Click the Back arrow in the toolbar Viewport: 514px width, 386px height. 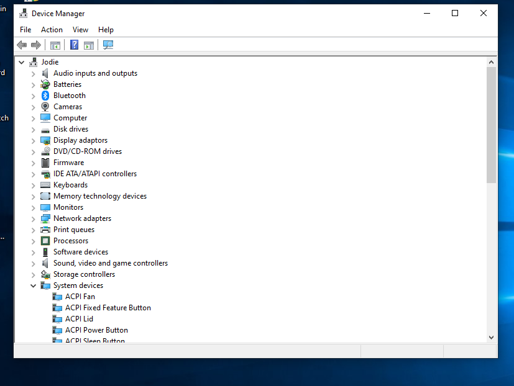[22, 45]
